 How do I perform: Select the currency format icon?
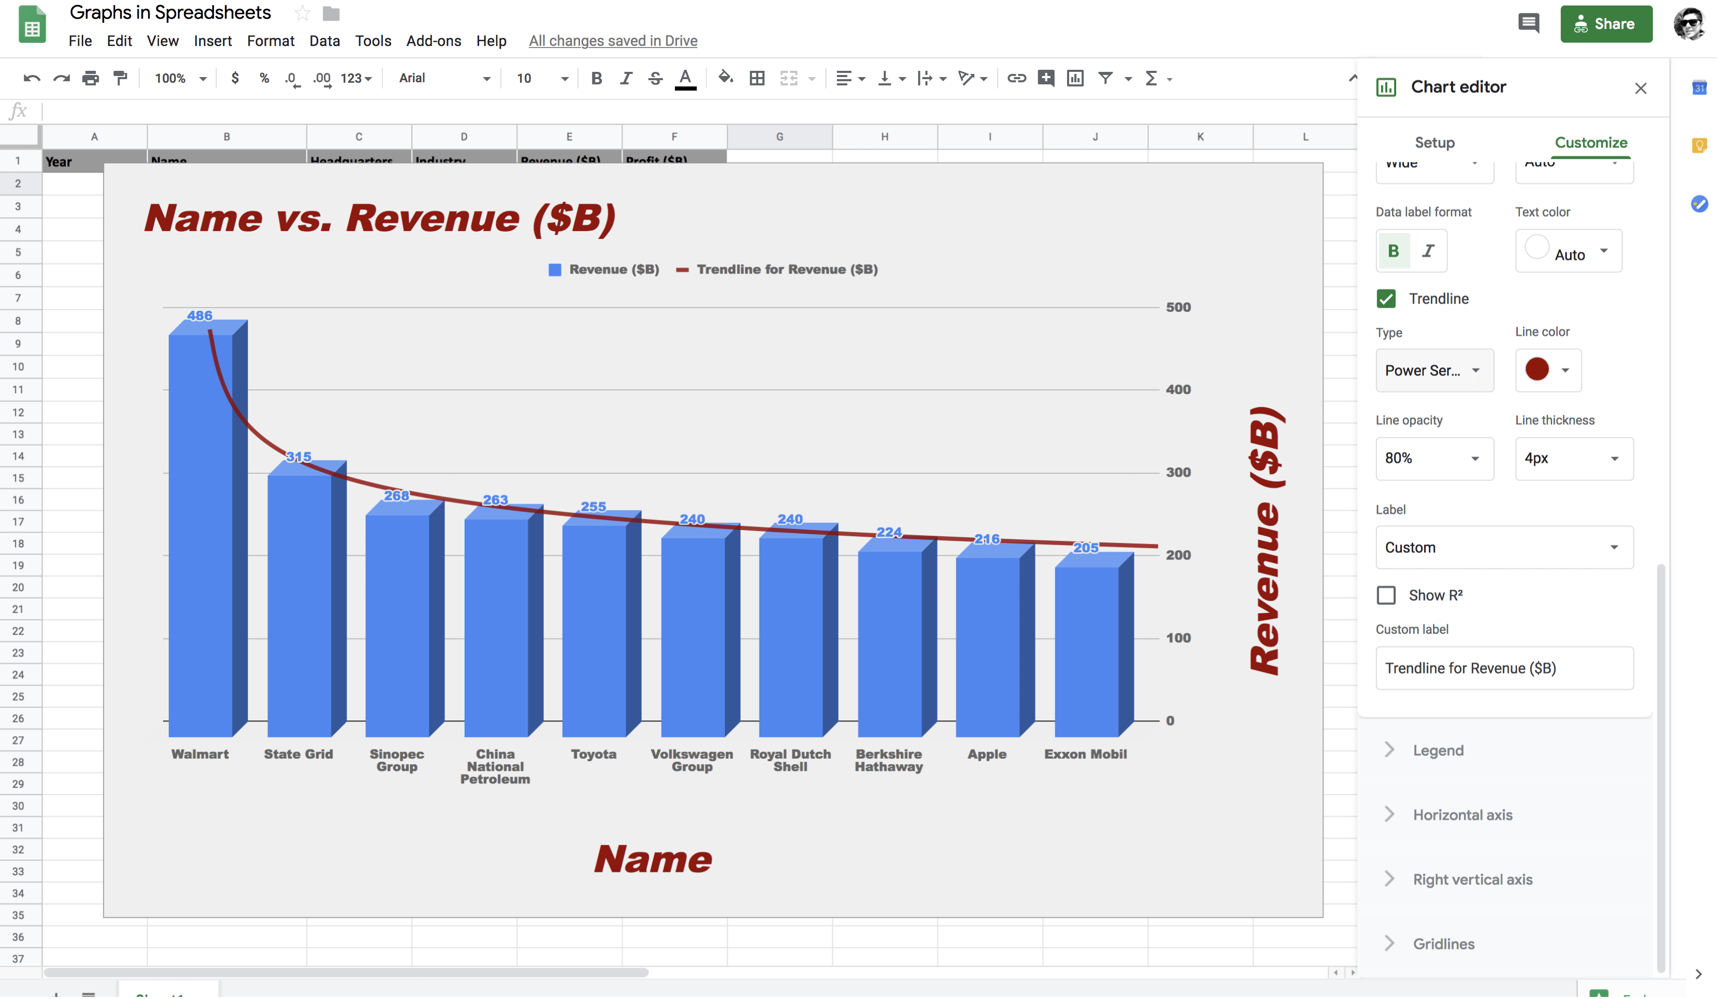click(234, 79)
